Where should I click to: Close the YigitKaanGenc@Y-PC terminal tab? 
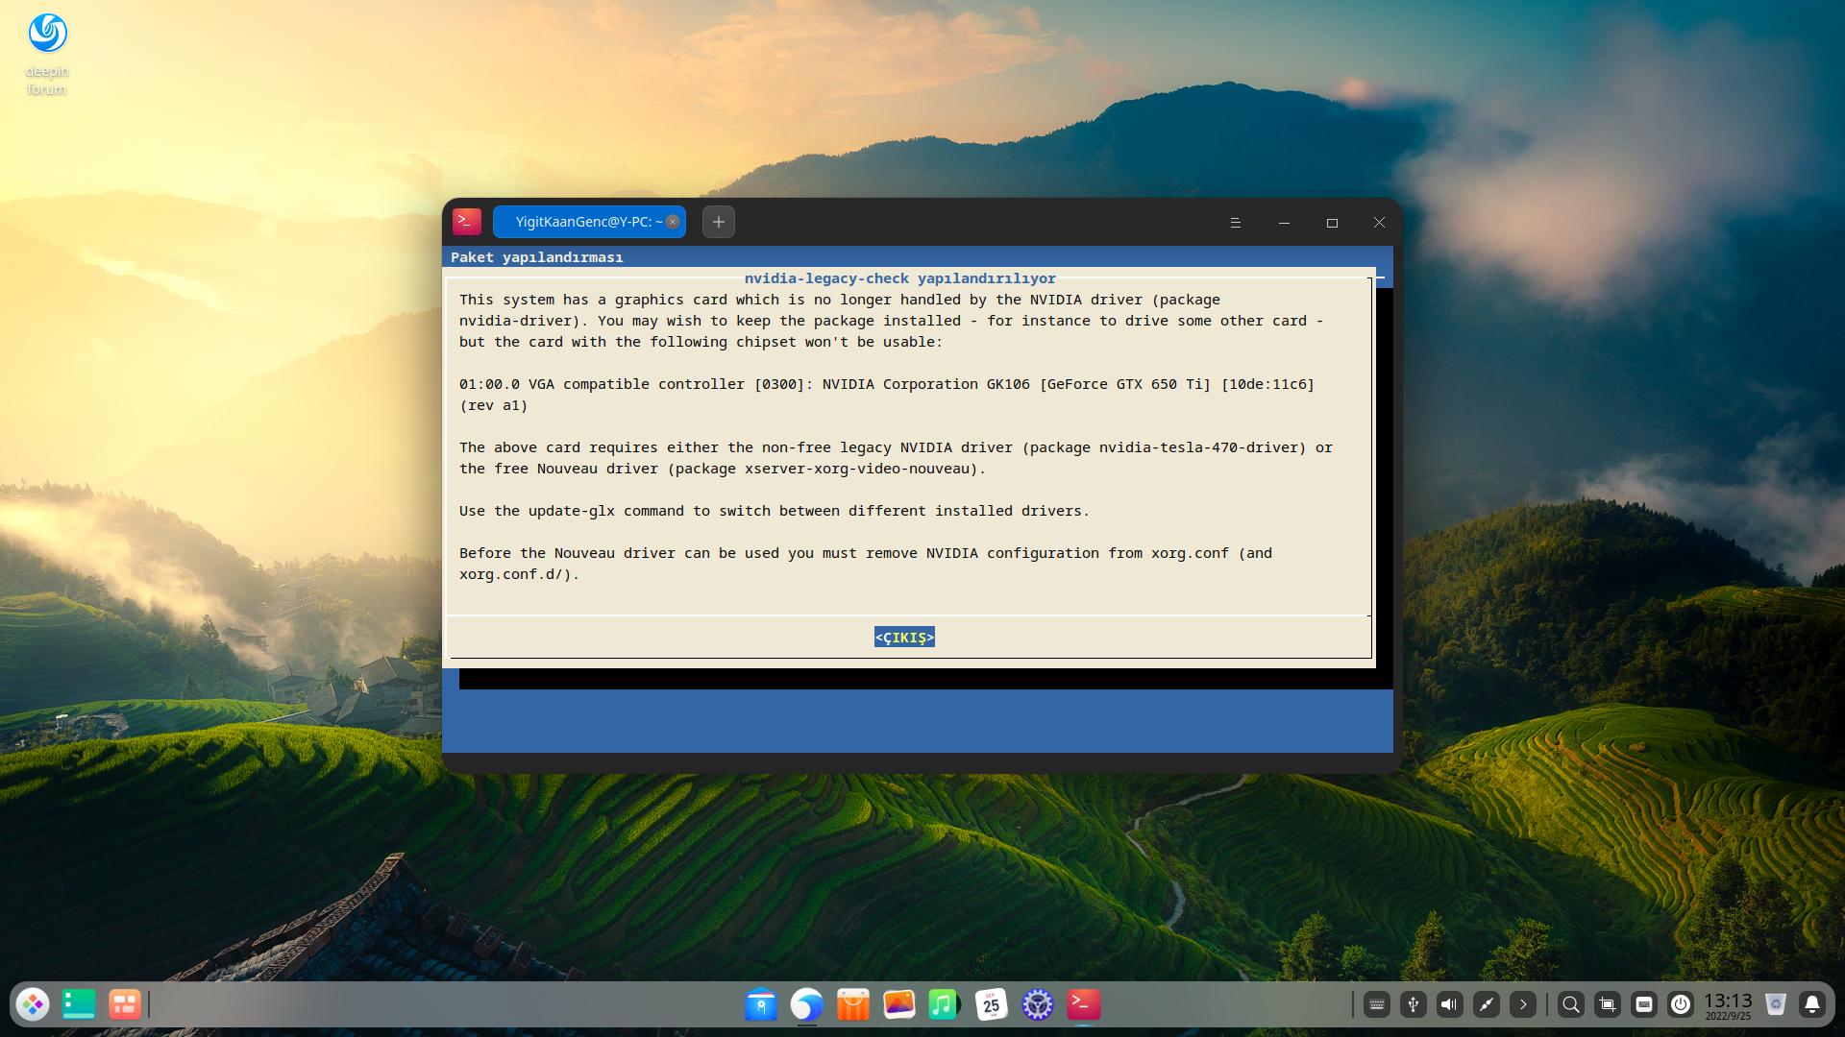pyautogui.click(x=673, y=222)
